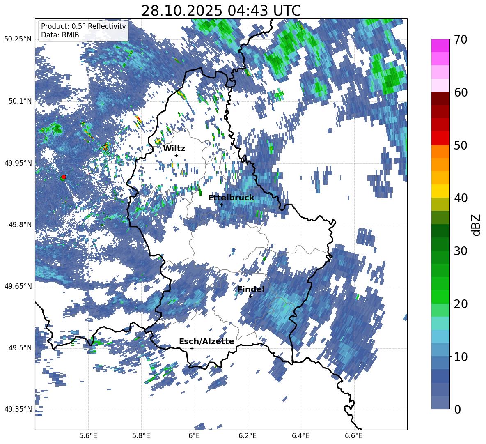The width and height of the screenshot is (486, 444).
Task: Click the Data: RMIB text
Action: (x=60, y=35)
